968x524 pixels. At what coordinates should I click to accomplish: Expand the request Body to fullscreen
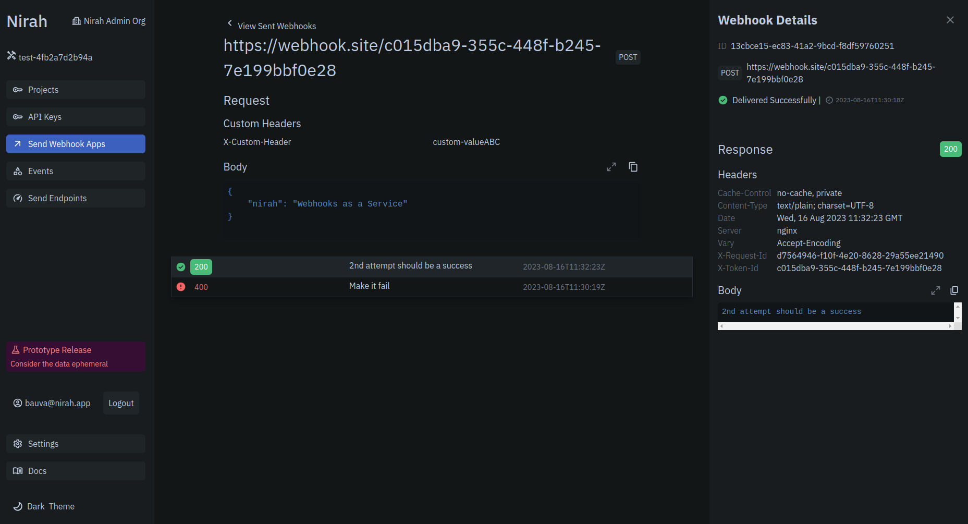pyautogui.click(x=611, y=166)
